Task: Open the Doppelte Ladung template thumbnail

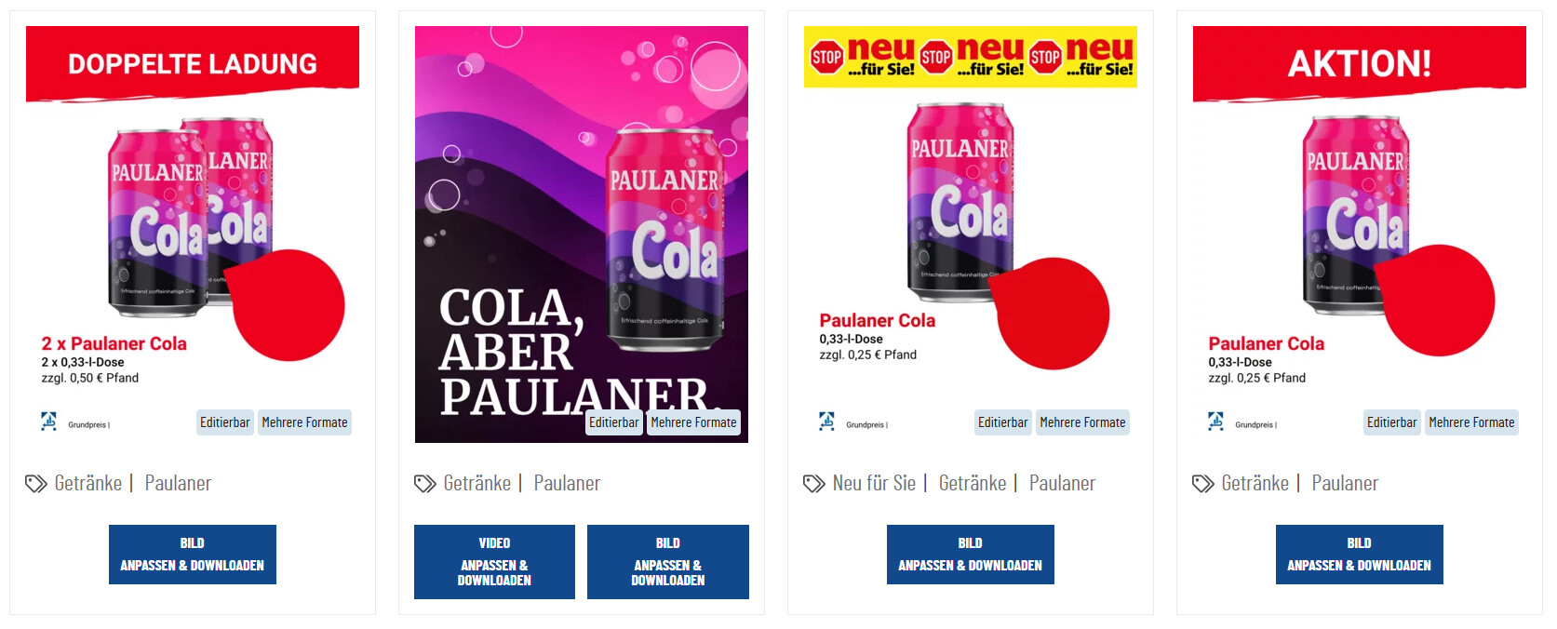Action: tap(193, 234)
